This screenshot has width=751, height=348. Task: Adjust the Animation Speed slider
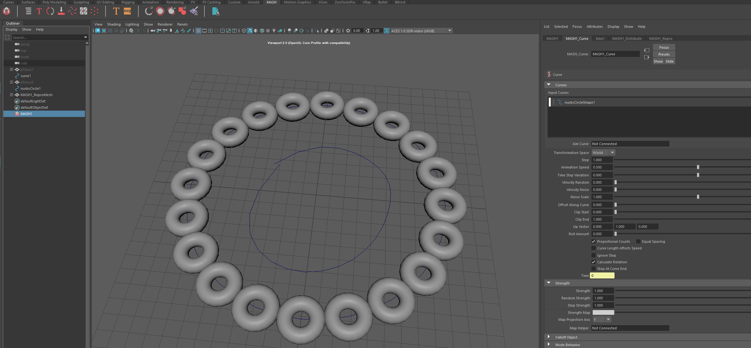[x=698, y=167]
